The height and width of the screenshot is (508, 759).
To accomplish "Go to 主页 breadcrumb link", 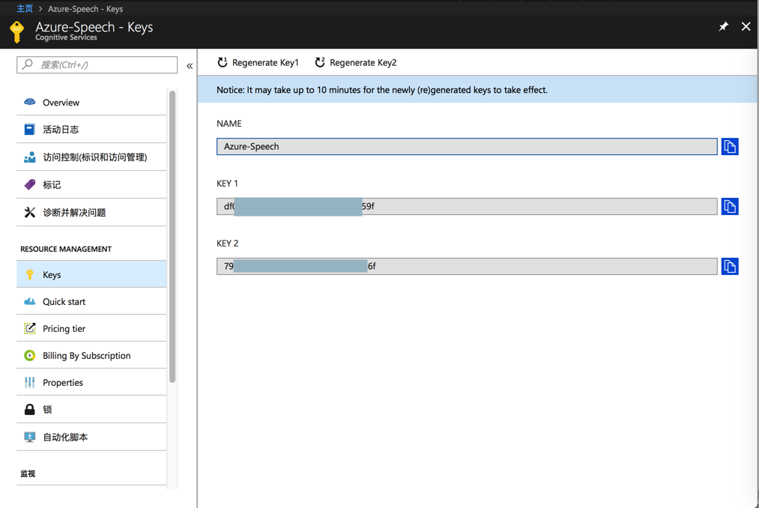I will 25,9.
